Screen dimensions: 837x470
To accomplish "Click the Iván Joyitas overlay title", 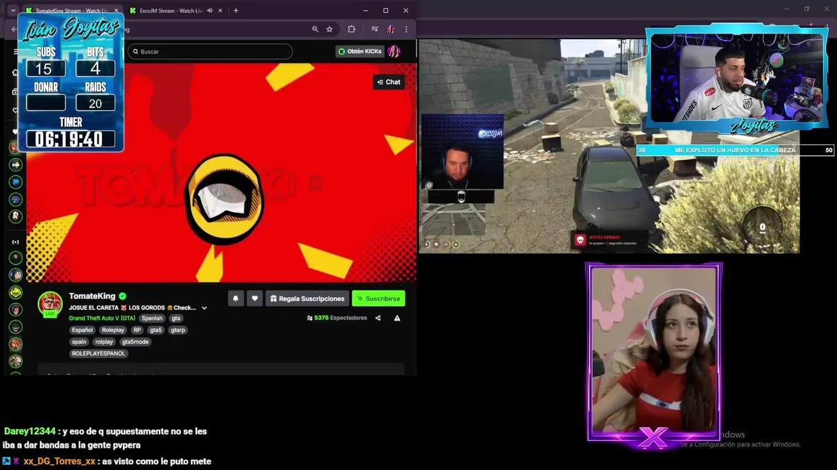I will point(70,28).
